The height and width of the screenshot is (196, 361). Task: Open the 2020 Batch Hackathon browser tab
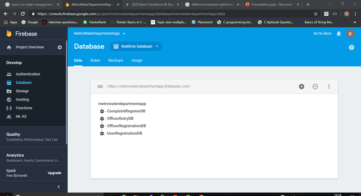pos(152,4)
